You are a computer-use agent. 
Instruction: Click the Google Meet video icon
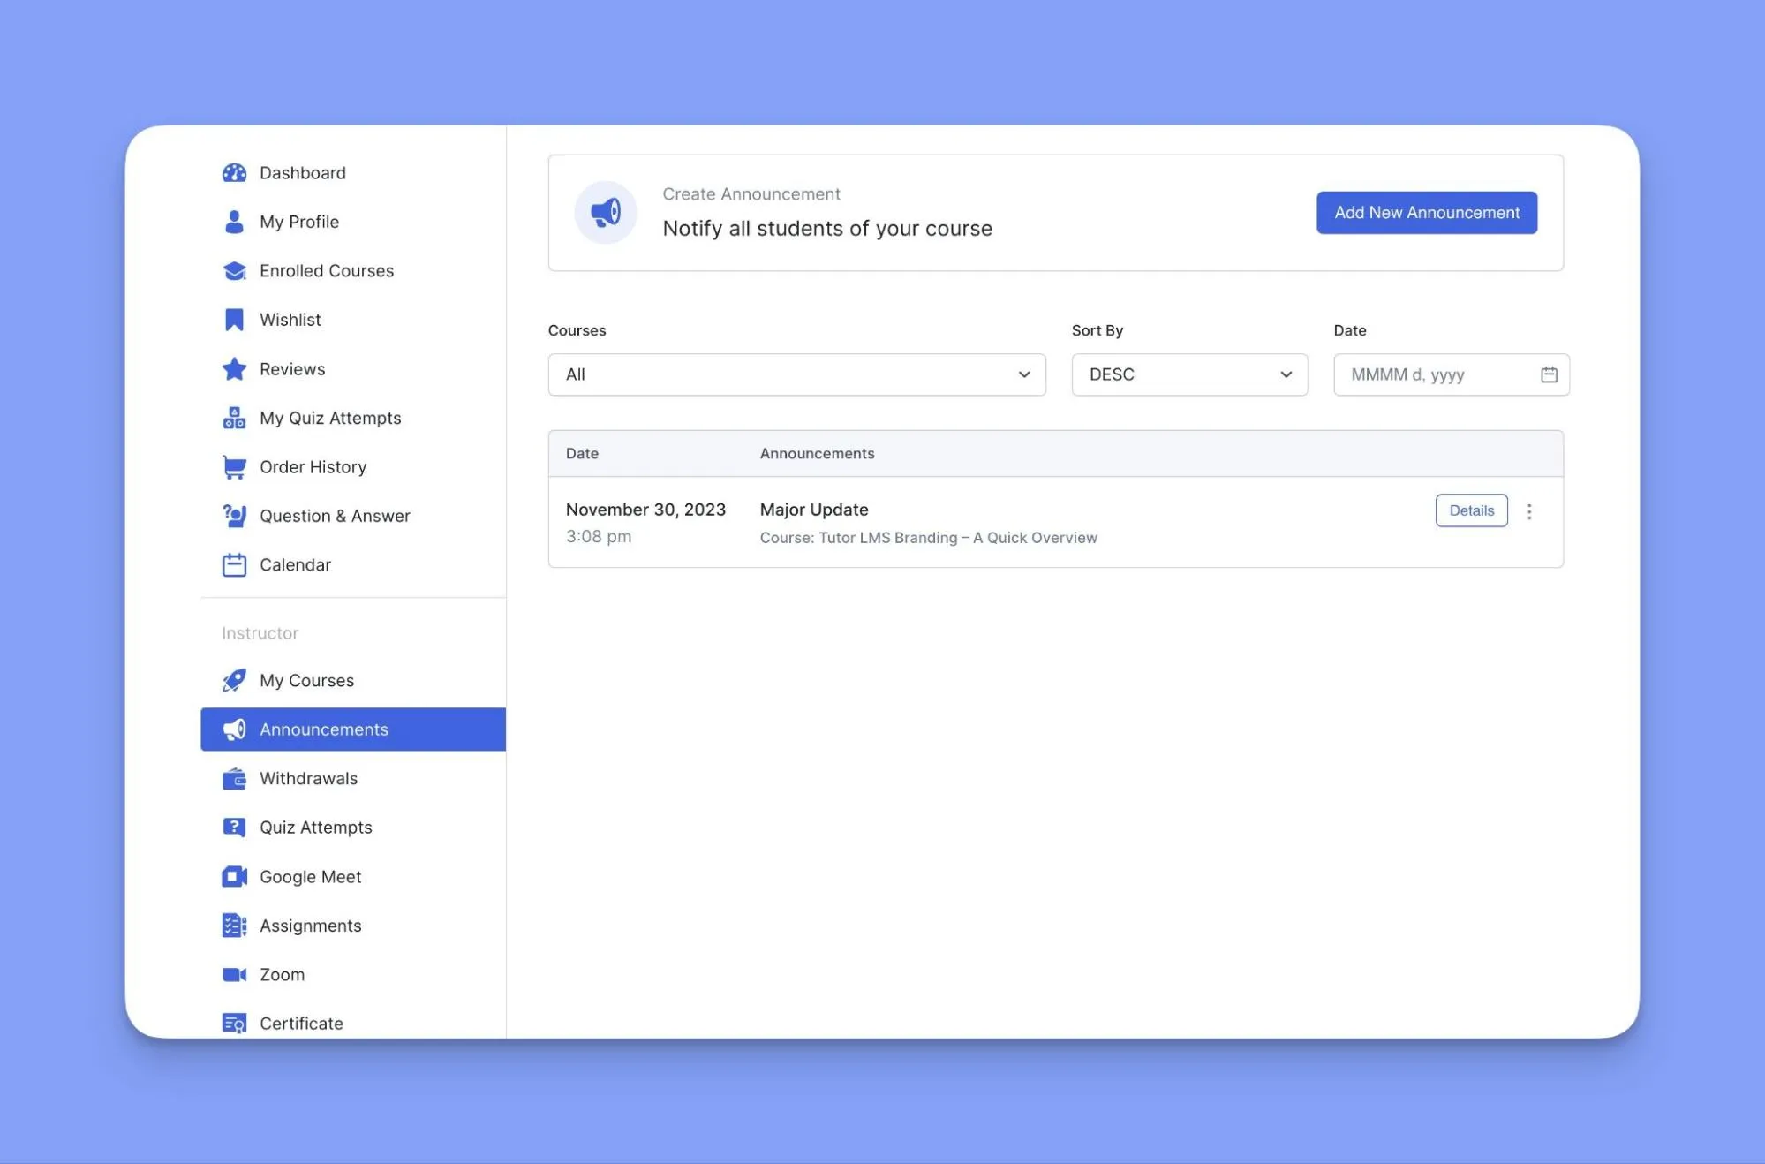[232, 875]
